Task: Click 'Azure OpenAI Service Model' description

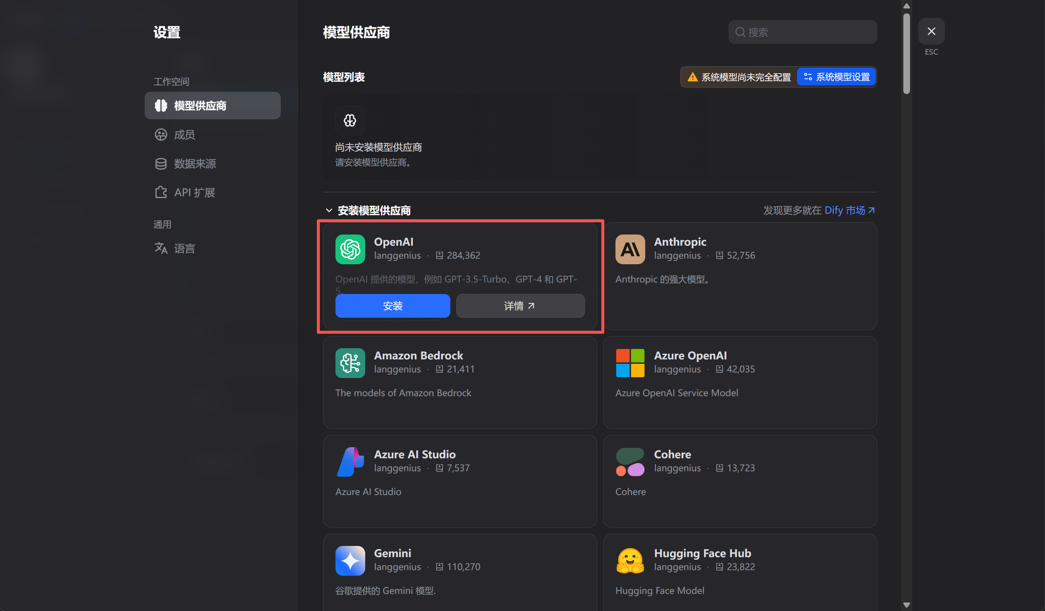Action: [x=676, y=392]
